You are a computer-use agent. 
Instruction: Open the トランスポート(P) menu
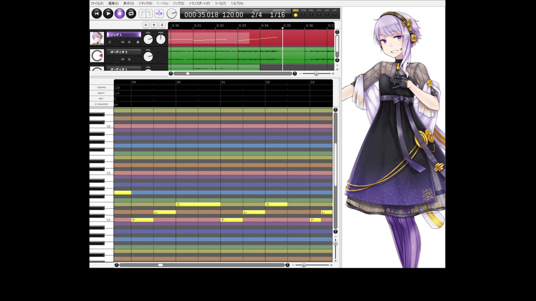[199, 3]
